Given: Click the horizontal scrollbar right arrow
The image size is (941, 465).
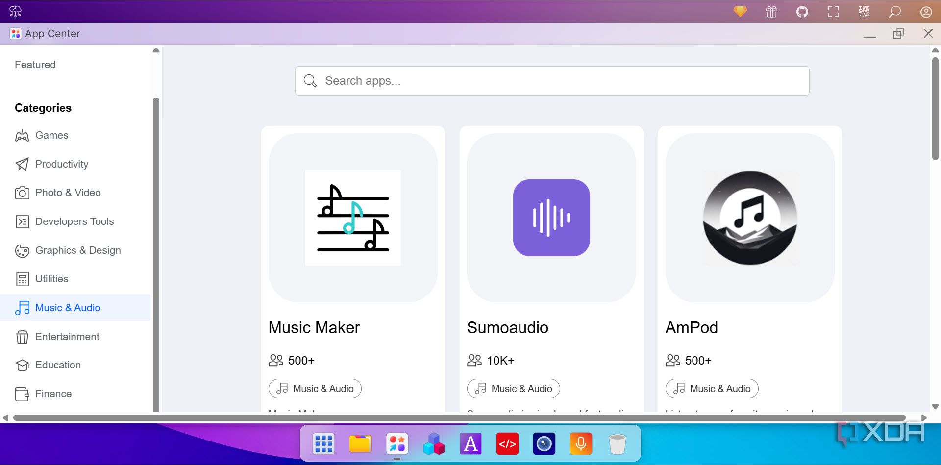Looking at the screenshot, I should coord(924,418).
